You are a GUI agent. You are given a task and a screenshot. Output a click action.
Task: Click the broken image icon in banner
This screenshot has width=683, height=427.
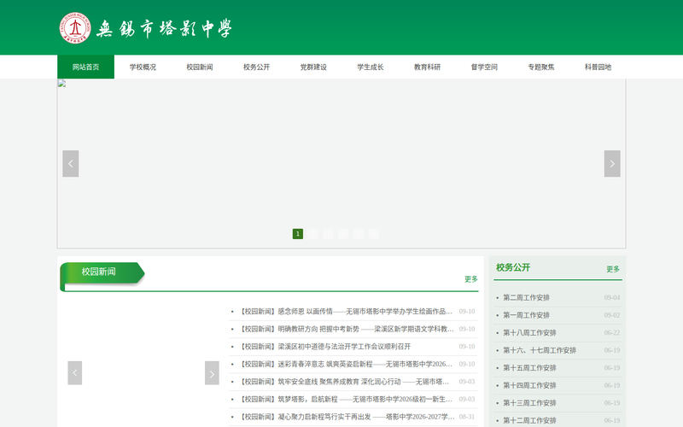tap(61, 84)
